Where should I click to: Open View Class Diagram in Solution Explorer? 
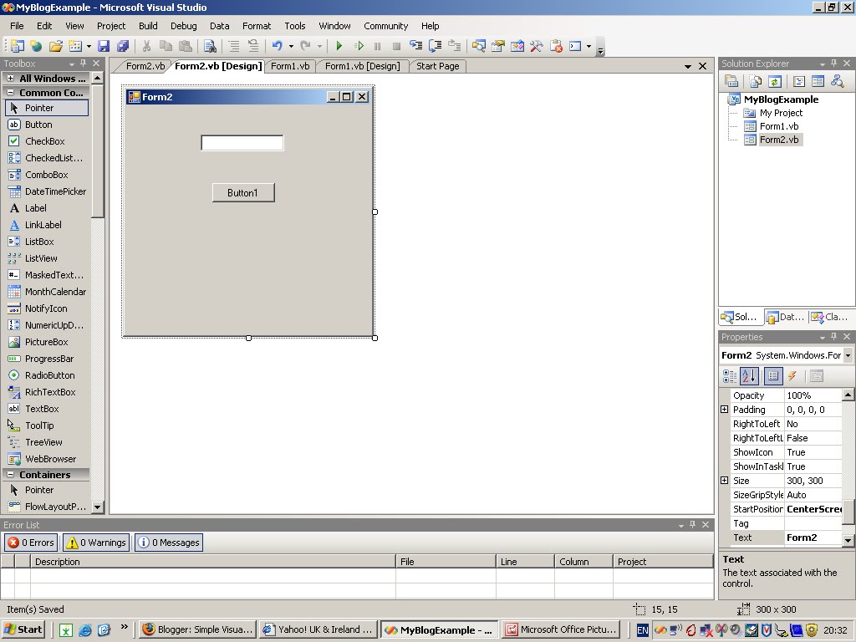tap(837, 81)
